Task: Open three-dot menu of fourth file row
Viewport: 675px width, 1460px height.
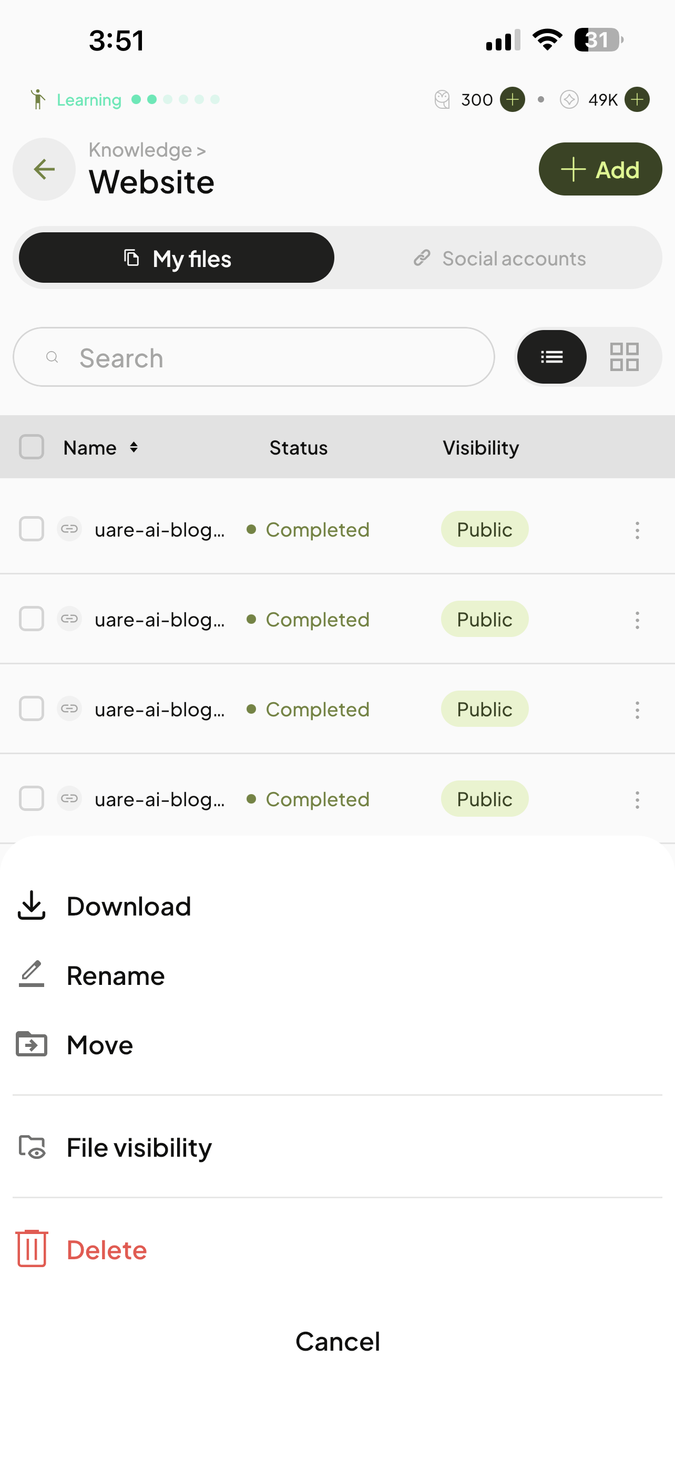Action: pyautogui.click(x=637, y=799)
